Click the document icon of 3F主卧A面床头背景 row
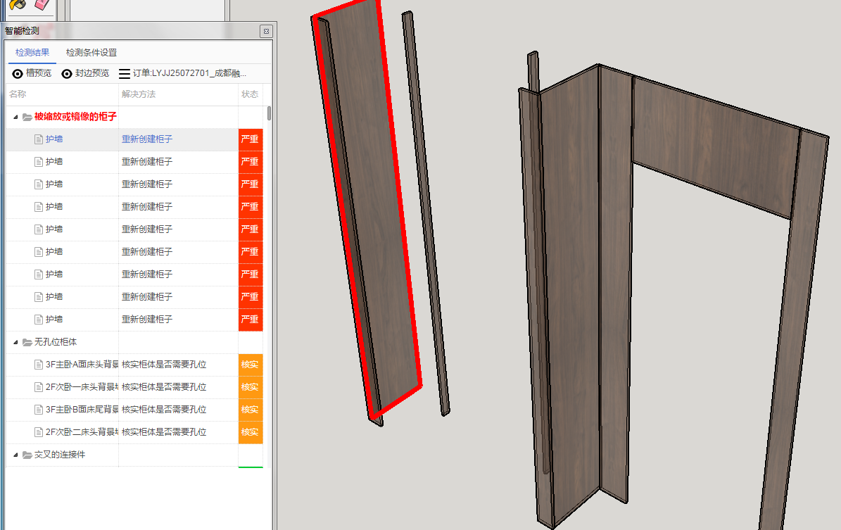Image resolution: width=841 pixels, height=530 pixels. point(39,365)
